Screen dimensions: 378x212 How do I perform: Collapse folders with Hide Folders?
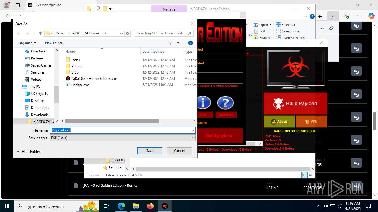pos(29,152)
